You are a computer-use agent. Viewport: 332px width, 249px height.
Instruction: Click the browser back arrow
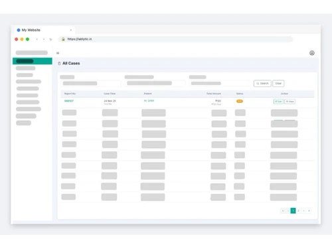click(x=37, y=39)
